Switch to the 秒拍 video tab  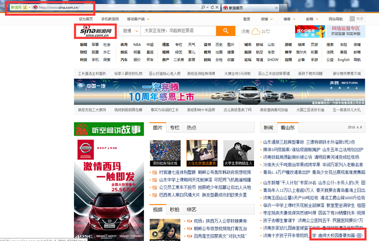[x=174, y=209]
